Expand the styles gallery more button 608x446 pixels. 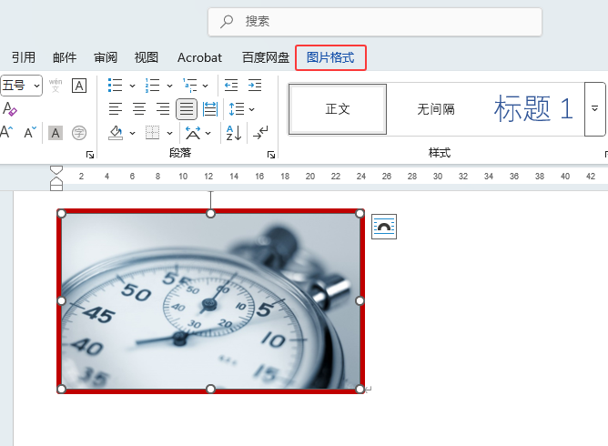pos(595,109)
